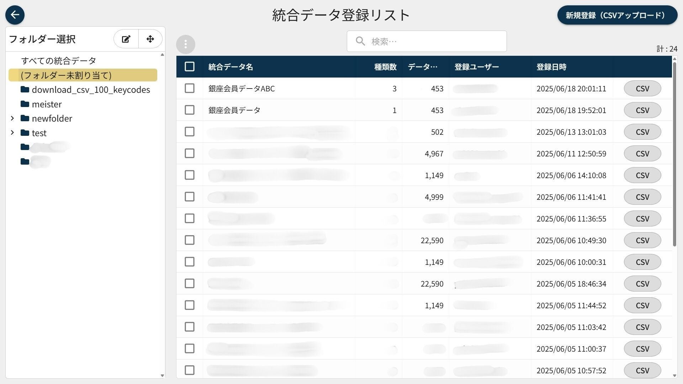Image resolution: width=683 pixels, height=384 pixels.
Task: Click the move folder arrows icon
Action: coord(150,39)
